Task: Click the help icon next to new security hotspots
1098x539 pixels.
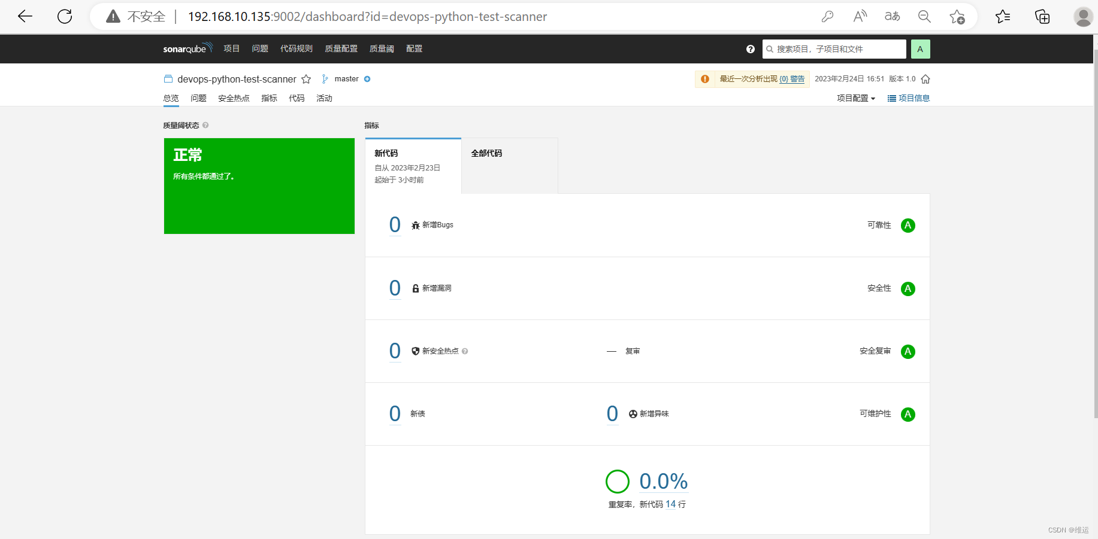Action: pos(465,351)
